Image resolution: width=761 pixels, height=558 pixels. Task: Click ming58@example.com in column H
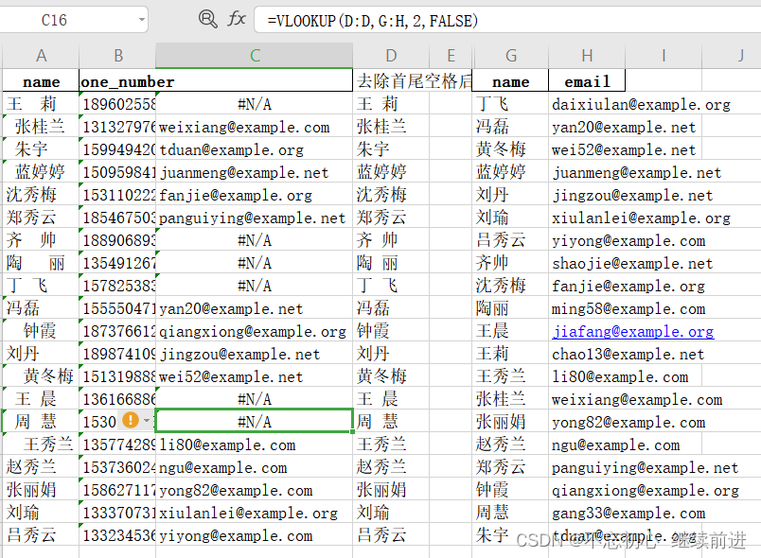pyautogui.click(x=628, y=309)
